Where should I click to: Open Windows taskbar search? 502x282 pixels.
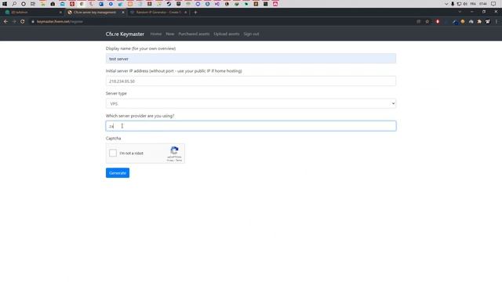click(x=14, y=4)
